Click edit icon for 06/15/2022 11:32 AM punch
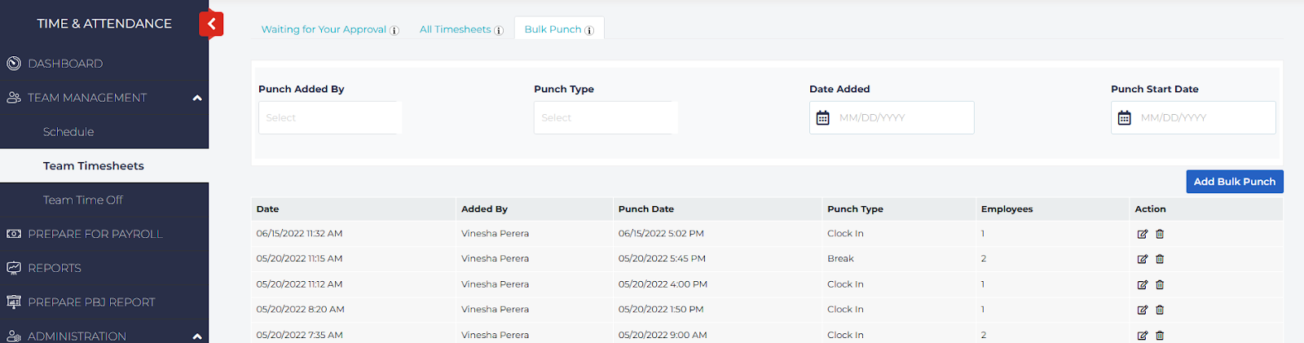 click(x=1142, y=234)
